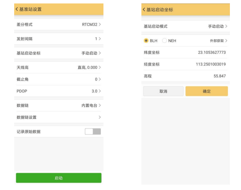Screen dimensions: 241x190
Task: Select the NEH radio button
Action: tap(165, 41)
